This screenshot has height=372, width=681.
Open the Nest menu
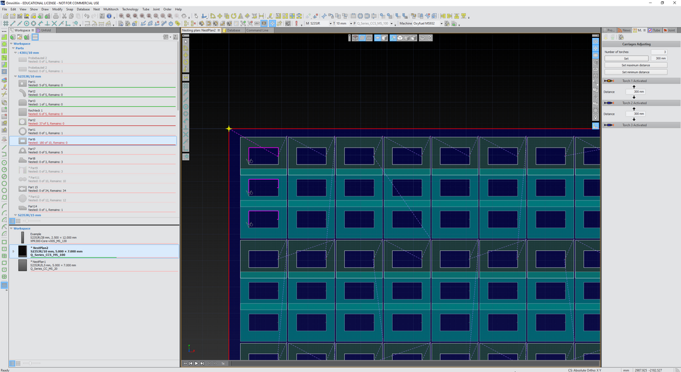coord(96,9)
